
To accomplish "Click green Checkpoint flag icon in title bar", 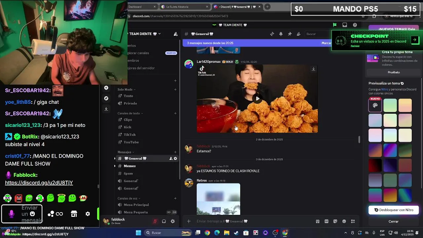I will coord(335,25).
